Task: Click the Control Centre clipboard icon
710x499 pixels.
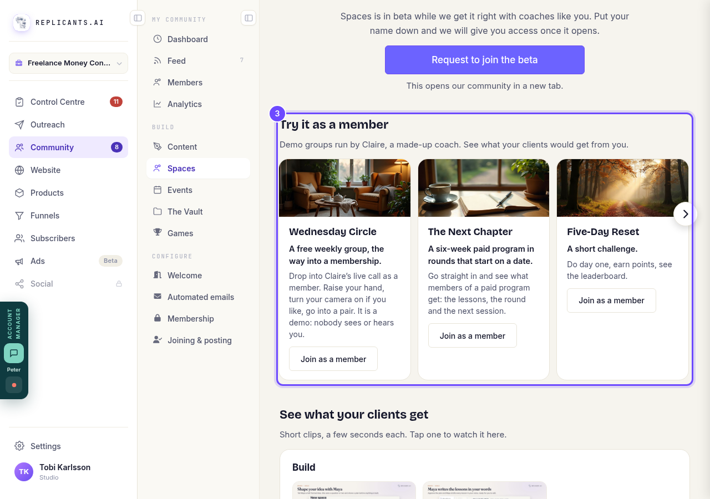Action: (x=19, y=102)
